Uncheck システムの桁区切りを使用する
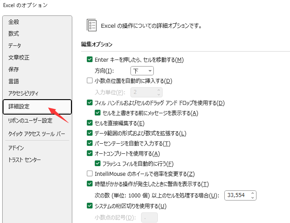The height and width of the screenshot is (223, 290). pos(90,206)
